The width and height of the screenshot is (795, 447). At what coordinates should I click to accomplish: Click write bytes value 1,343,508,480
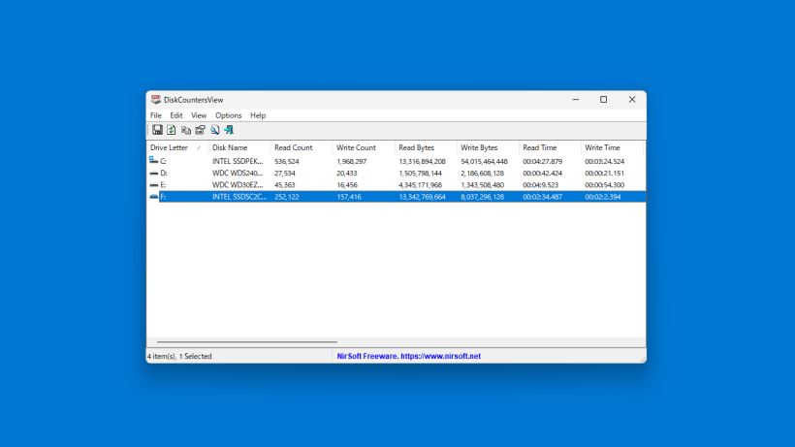pyautogui.click(x=482, y=185)
